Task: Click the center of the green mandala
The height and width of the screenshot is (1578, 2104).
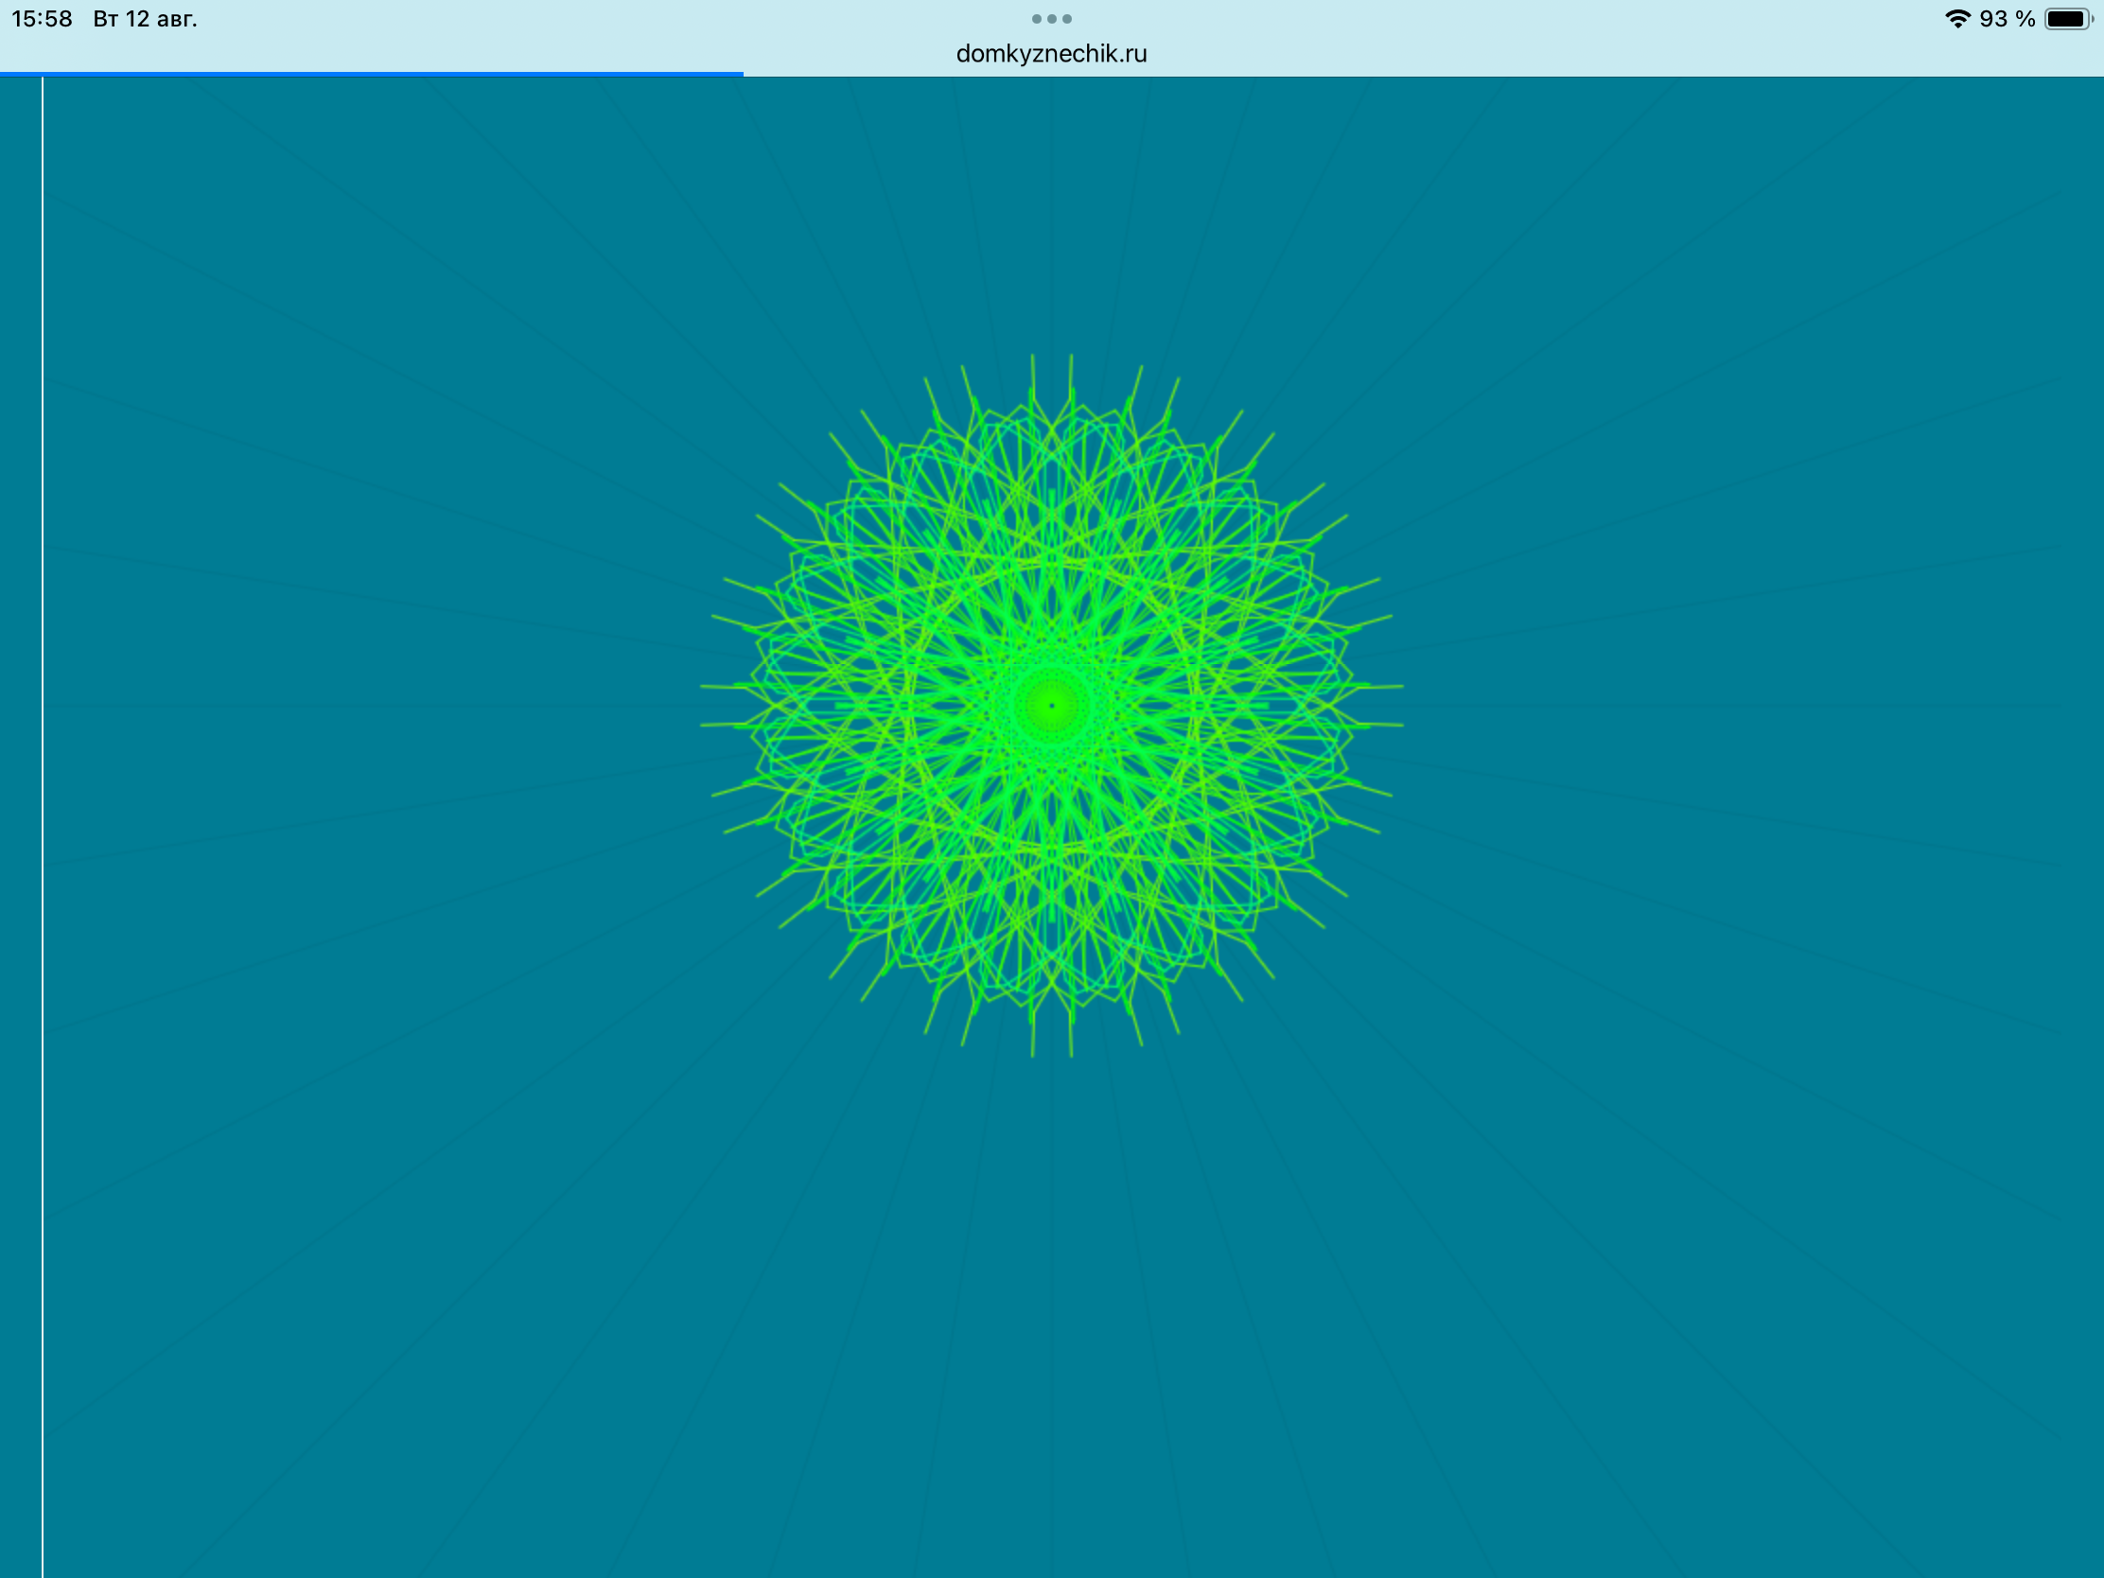Action: (x=1051, y=705)
